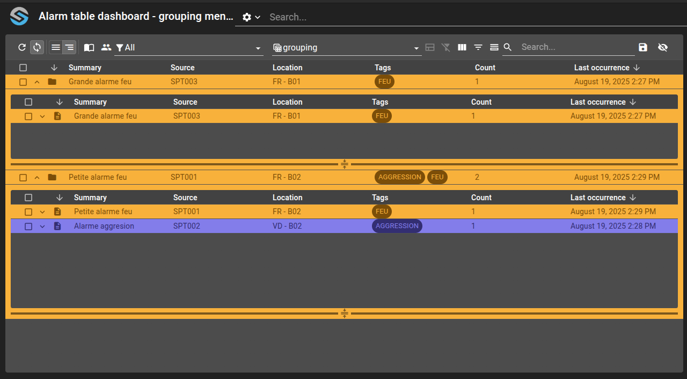This screenshot has height=379, width=687.
Task: Check the Alarme aggresion row checkbox
Action: (28, 227)
